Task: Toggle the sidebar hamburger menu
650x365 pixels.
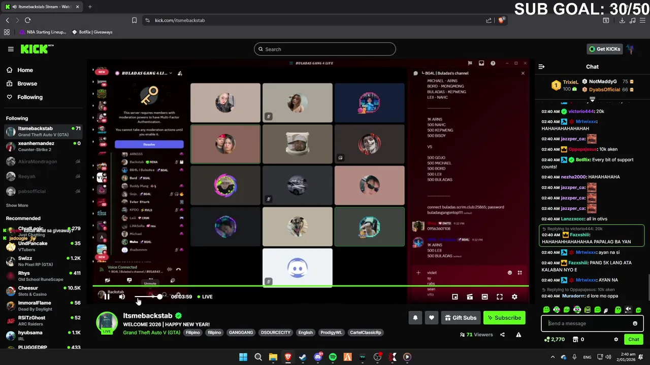Action: tap(11, 49)
